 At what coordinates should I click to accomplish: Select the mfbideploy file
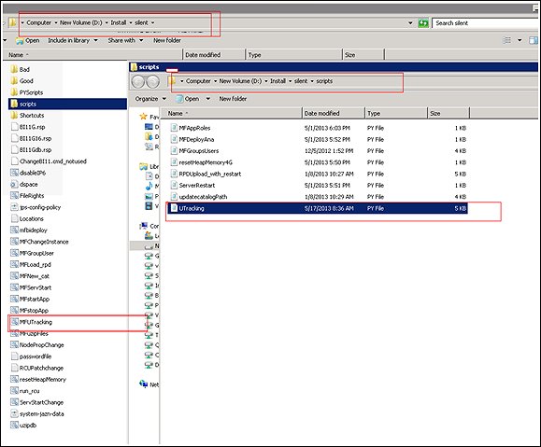[29, 230]
